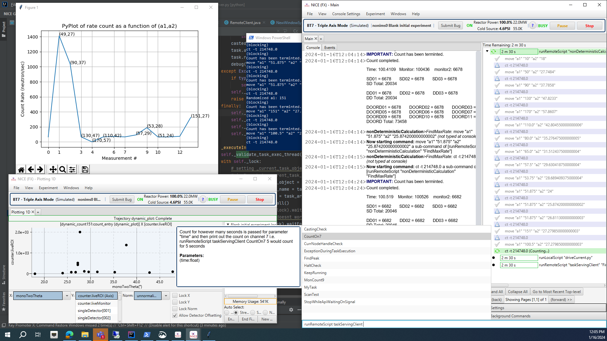Image resolution: width=607 pixels, height=341 pixels.
Task: Open Console Settings menu in NICE Main
Action: click(346, 14)
